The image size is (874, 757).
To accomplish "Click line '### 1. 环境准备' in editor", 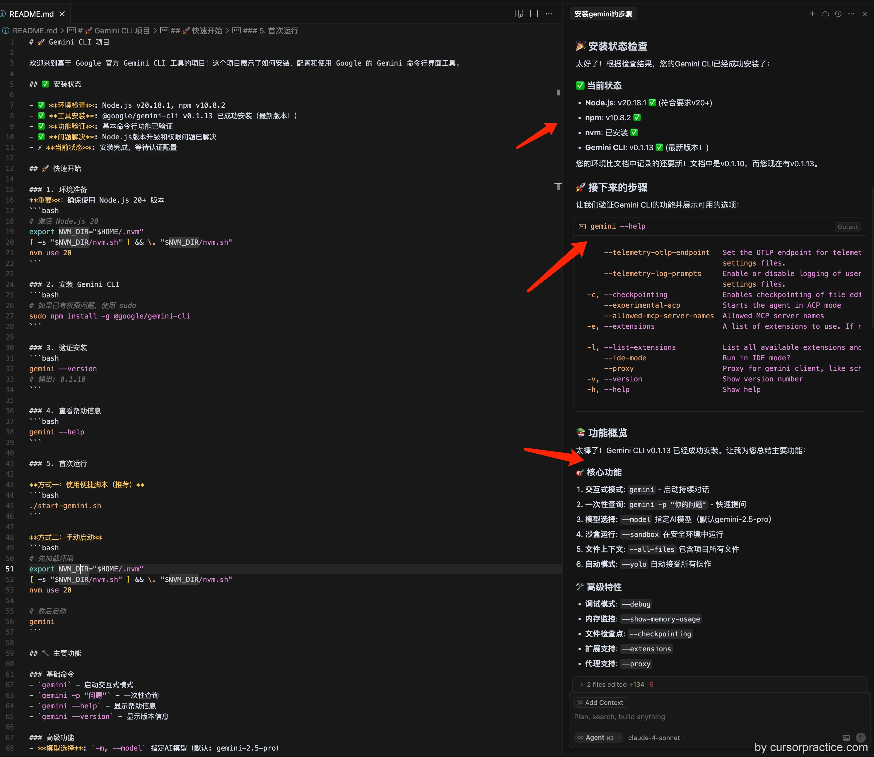I will [58, 190].
